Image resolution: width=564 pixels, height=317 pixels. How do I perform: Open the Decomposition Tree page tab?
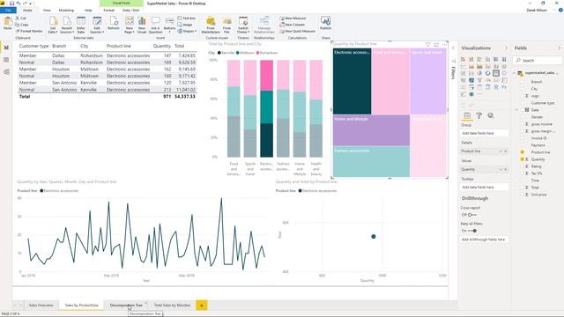pos(126,306)
